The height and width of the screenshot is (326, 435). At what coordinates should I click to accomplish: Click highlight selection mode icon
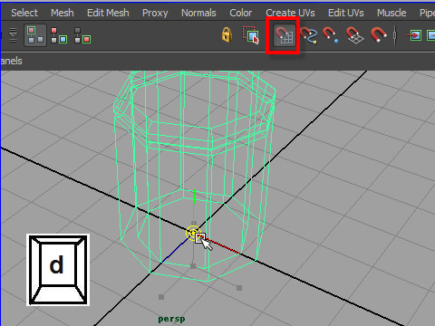(250, 35)
